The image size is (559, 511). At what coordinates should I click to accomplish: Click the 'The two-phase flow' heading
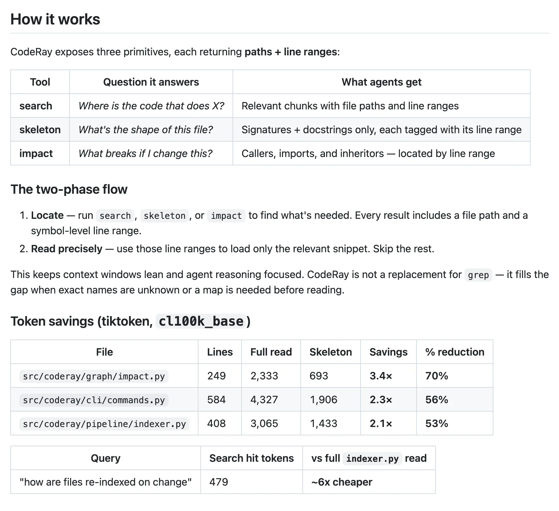[69, 189]
